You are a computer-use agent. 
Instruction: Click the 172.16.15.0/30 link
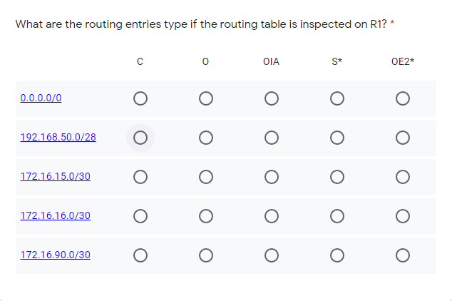coord(56,176)
